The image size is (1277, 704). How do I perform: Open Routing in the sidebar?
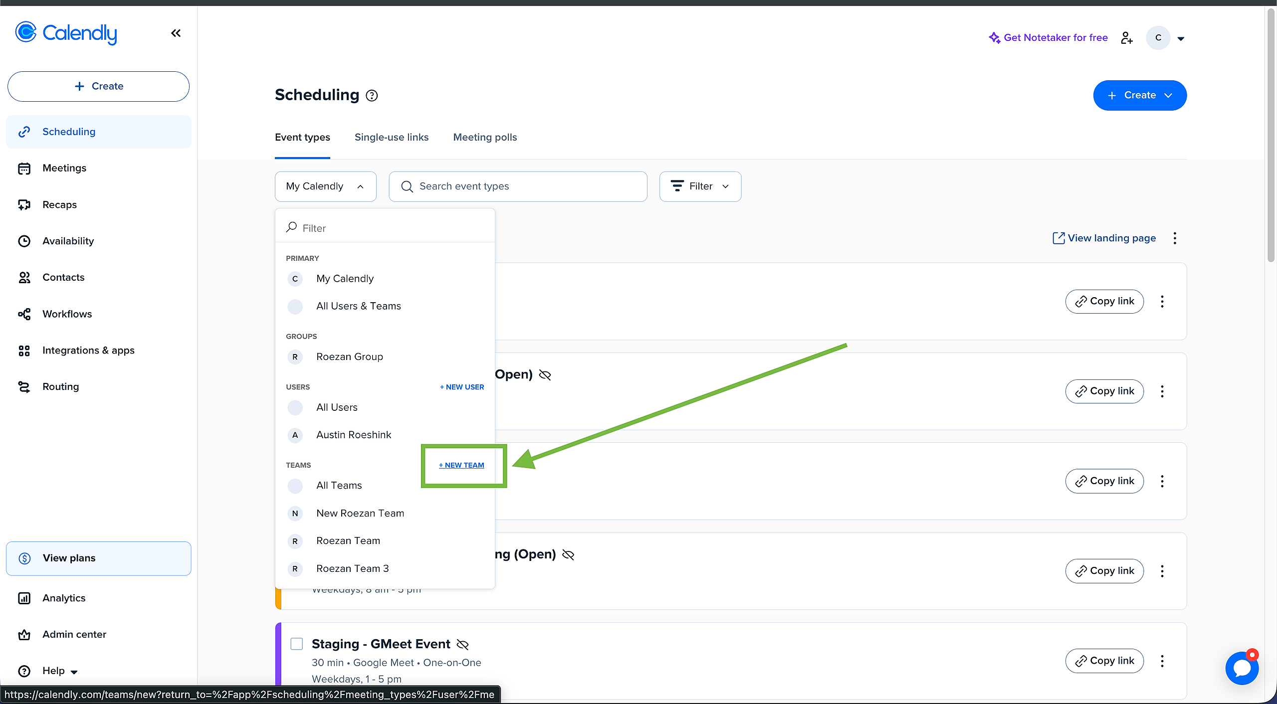pos(60,387)
